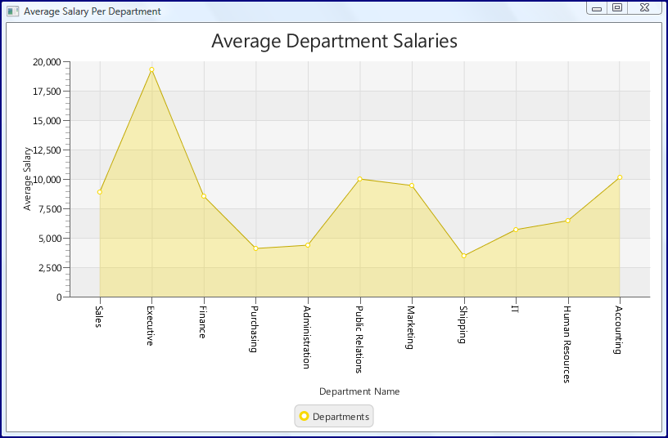Click the Public Relations category label
This screenshot has height=438, width=668.
pos(359,339)
